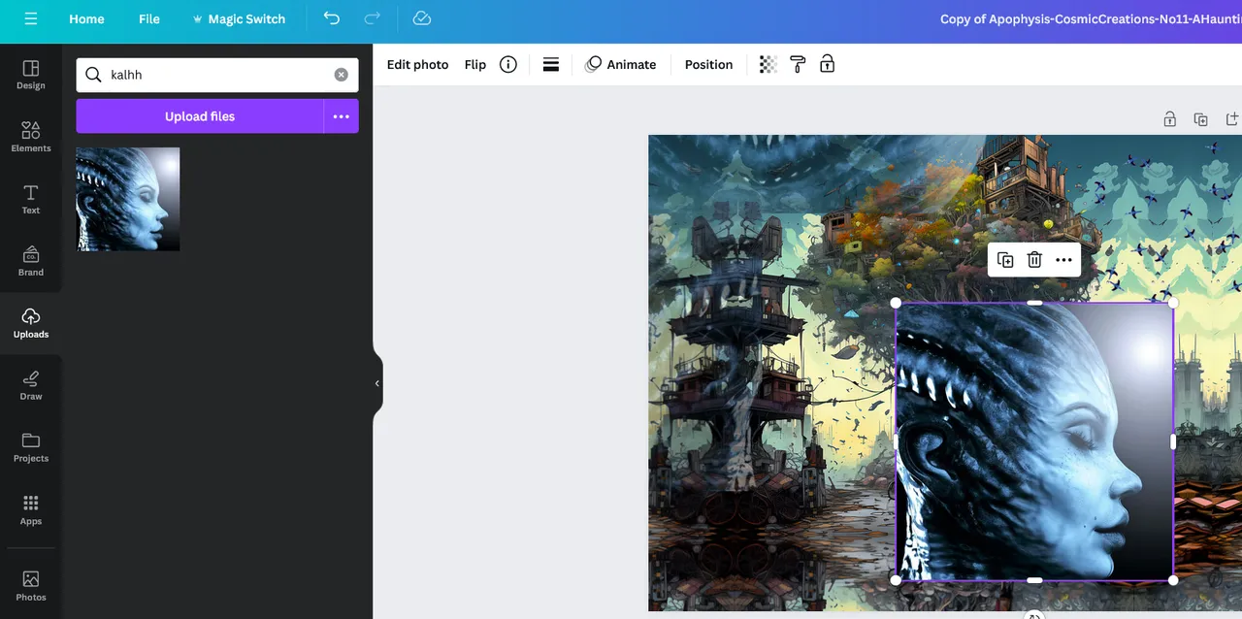This screenshot has height=619, width=1242.
Task: Open the Photos panel
Action: pyautogui.click(x=31, y=586)
